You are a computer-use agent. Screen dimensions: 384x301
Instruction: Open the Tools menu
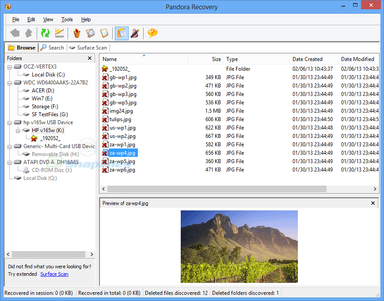pyautogui.click(x=67, y=19)
